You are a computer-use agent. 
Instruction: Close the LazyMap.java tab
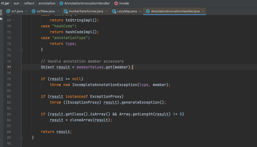[140, 11]
